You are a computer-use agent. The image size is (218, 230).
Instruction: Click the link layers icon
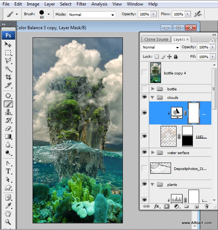(146, 206)
